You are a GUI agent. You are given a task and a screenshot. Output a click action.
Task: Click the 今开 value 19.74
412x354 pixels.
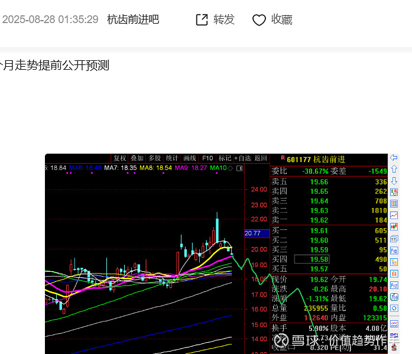click(x=378, y=280)
